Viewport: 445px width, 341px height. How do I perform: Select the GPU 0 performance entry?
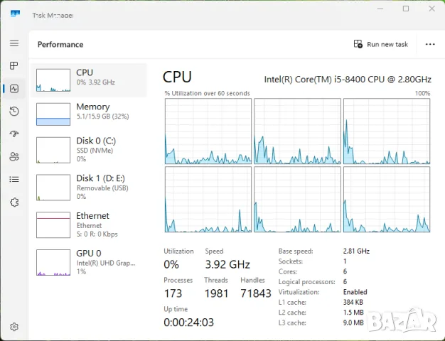coord(89,262)
